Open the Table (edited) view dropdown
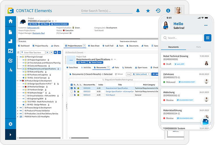This screenshot has height=145, width=217. [141, 74]
